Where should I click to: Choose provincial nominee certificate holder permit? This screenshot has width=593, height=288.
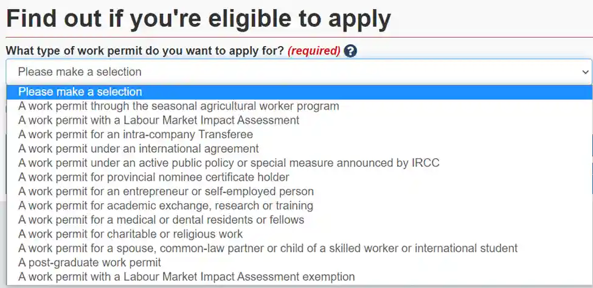[299, 177]
